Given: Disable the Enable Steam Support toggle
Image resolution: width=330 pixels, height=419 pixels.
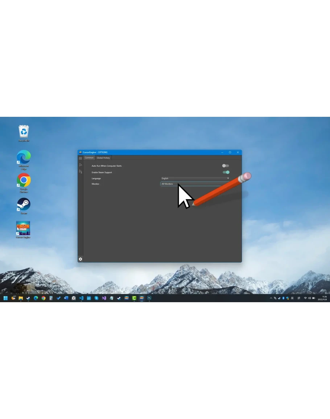Looking at the screenshot, I should pos(226,172).
